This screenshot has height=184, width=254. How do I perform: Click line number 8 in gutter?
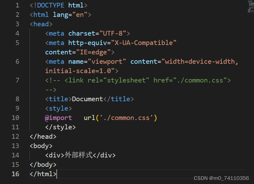click(x=18, y=99)
